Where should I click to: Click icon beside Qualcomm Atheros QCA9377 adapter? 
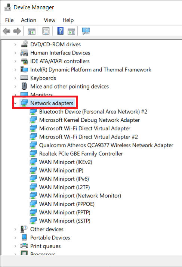click(x=33, y=145)
